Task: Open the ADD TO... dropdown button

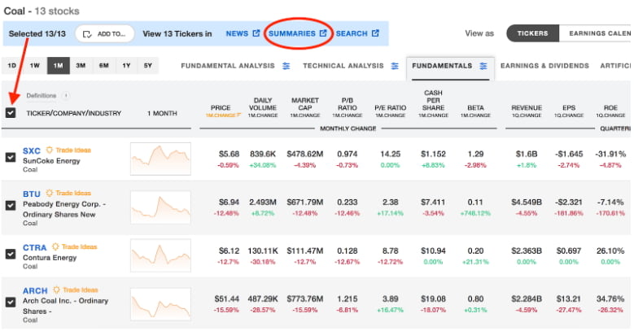Action: pyautogui.click(x=105, y=34)
